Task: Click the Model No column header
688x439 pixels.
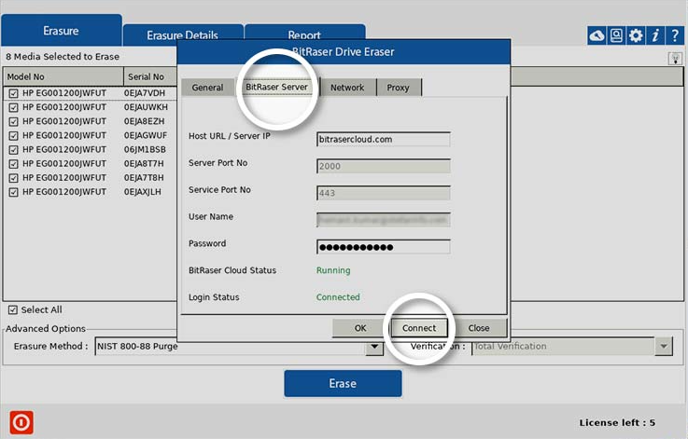Action: (63, 76)
